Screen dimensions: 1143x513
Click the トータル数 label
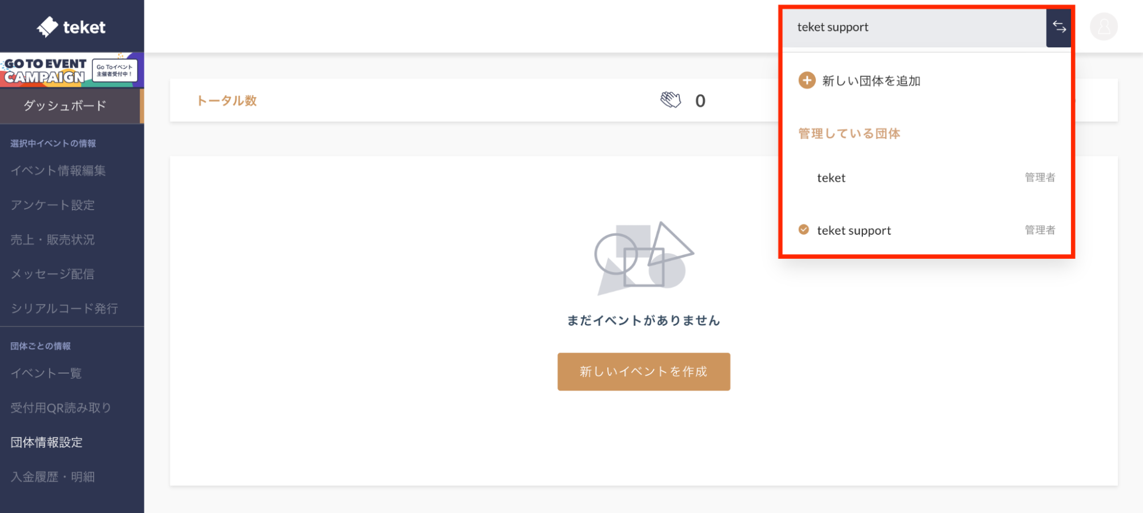227,101
